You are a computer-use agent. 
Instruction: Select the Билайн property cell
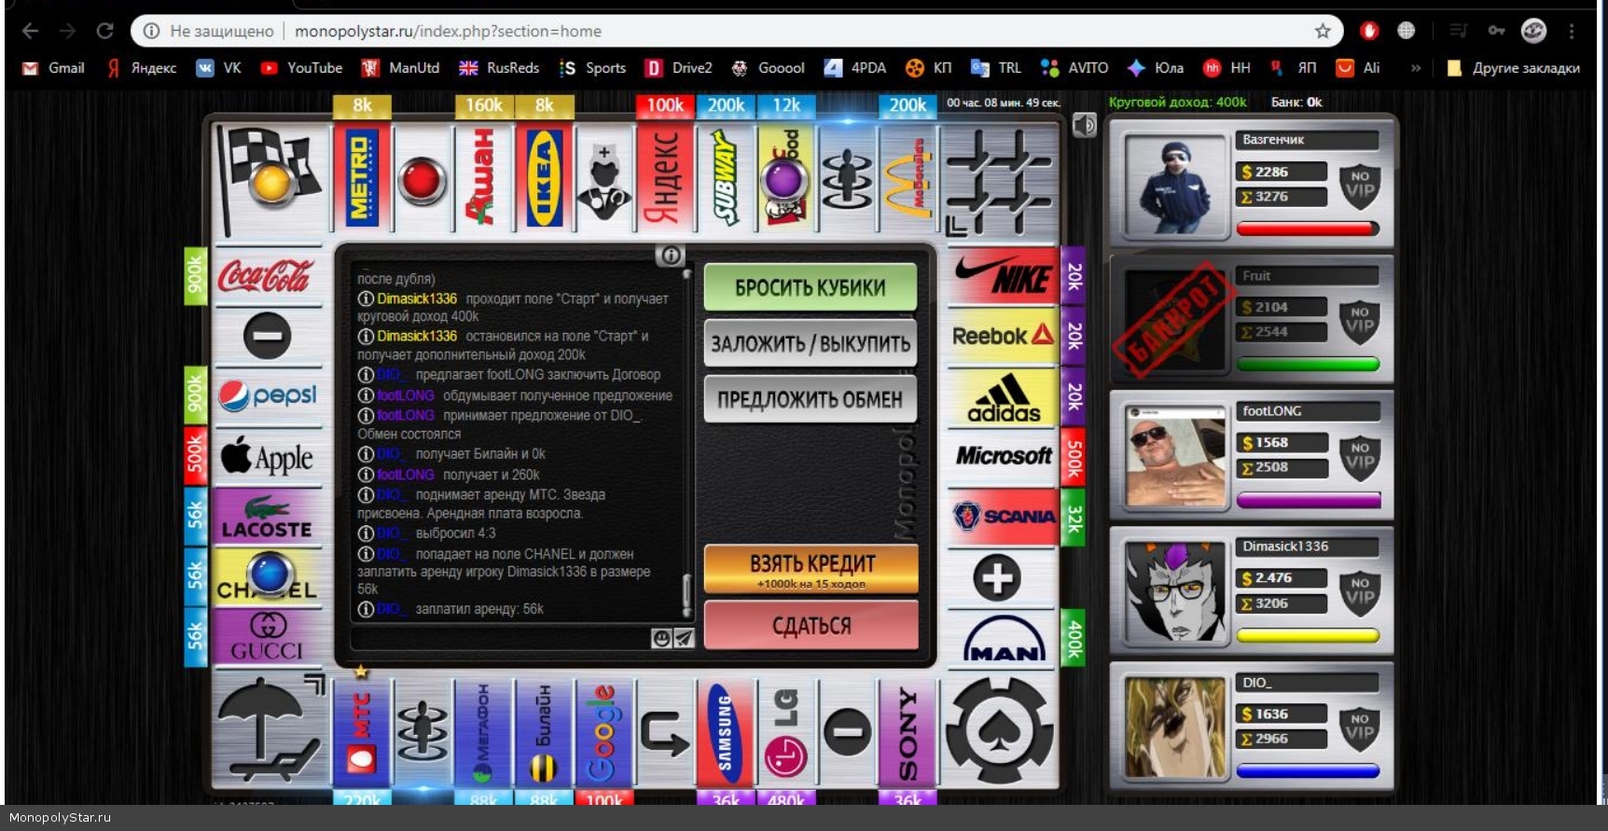pos(544,733)
